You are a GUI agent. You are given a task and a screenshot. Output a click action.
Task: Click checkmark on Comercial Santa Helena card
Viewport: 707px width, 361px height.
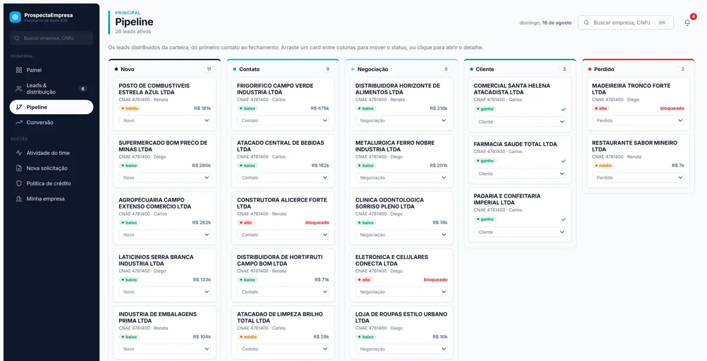(563, 109)
